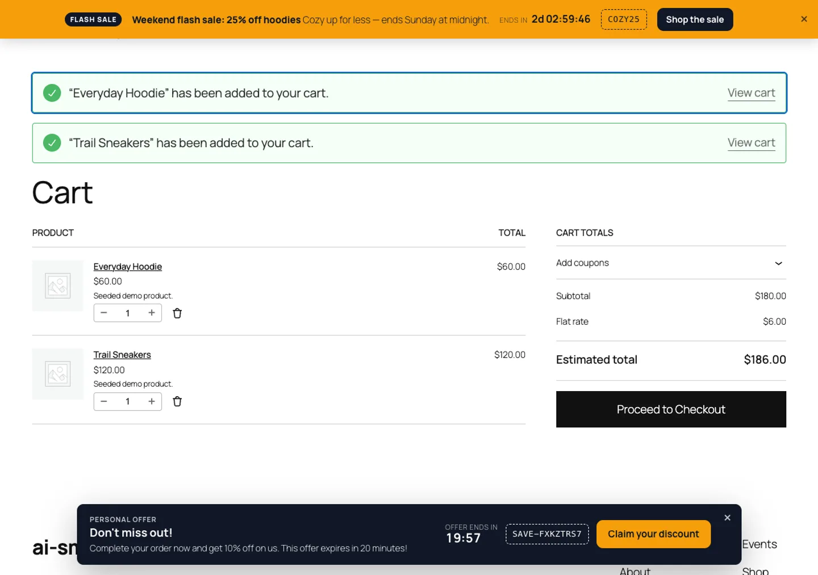Open View cart link in Sneakers notice

tap(751, 143)
